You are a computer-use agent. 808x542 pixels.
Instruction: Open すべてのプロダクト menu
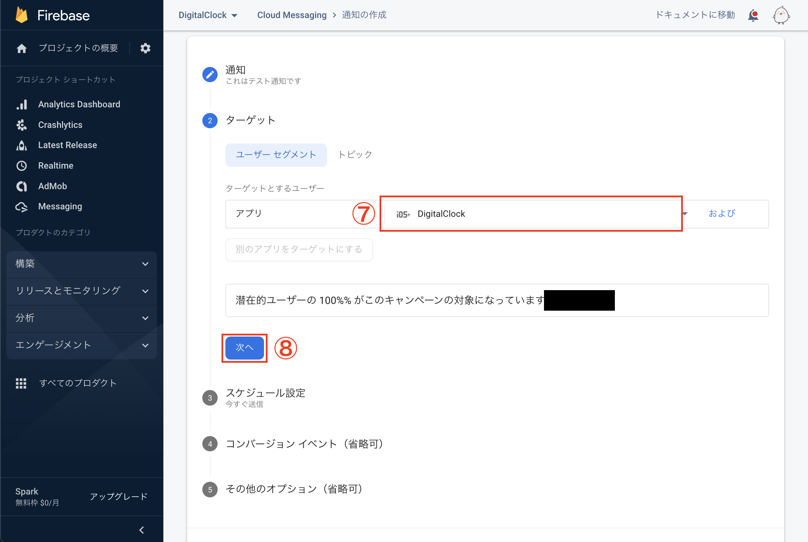click(x=78, y=383)
